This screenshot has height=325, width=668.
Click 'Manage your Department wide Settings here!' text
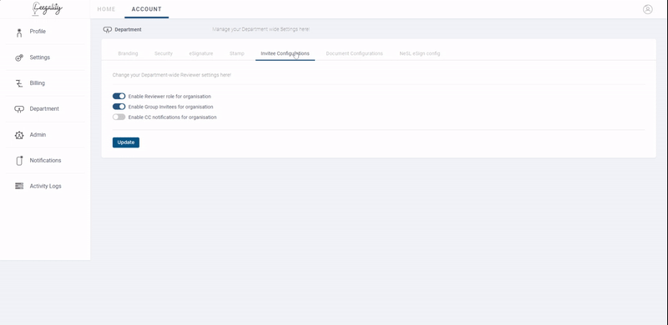(261, 29)
